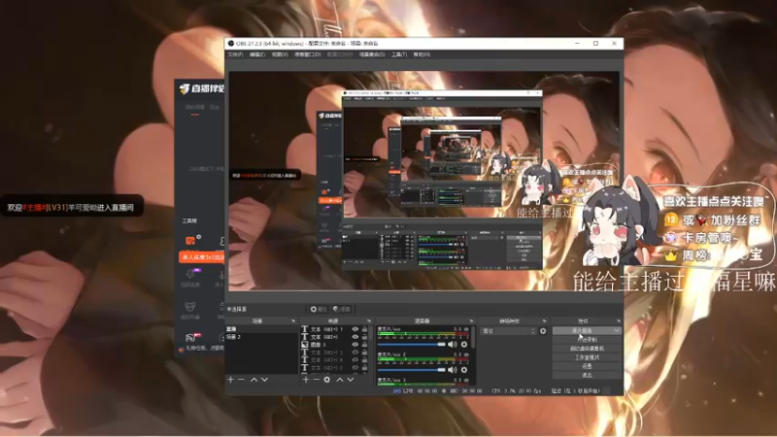
Task: Click the OBS preview canvas
Action: point(424,181)
